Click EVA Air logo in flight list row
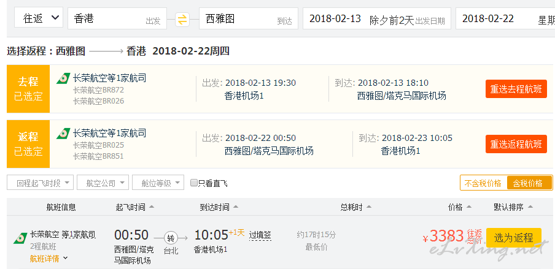The image size is (555, 269). (20, 238)
